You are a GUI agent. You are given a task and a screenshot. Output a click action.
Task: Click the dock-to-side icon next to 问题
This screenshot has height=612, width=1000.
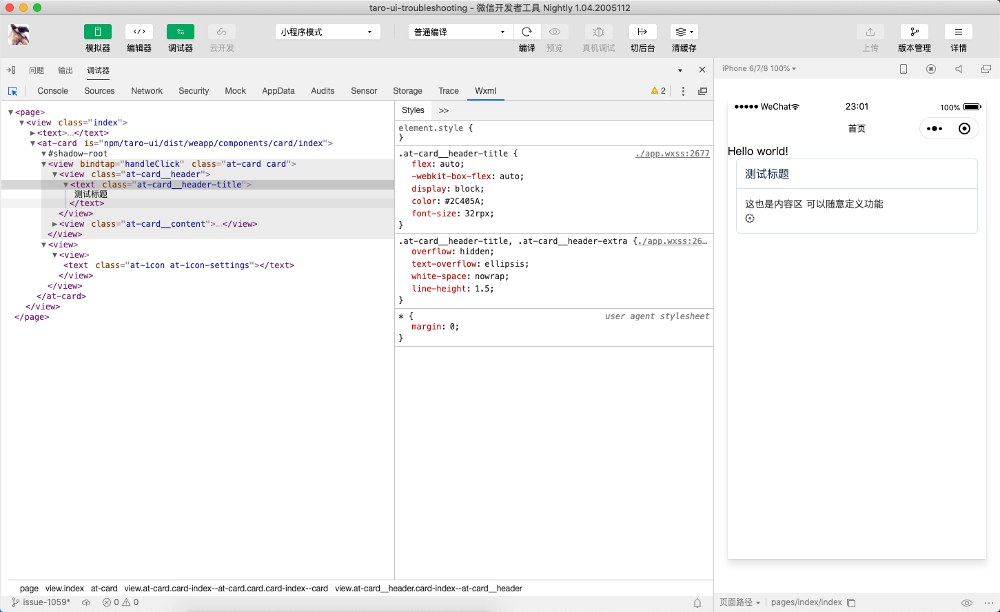11,70
